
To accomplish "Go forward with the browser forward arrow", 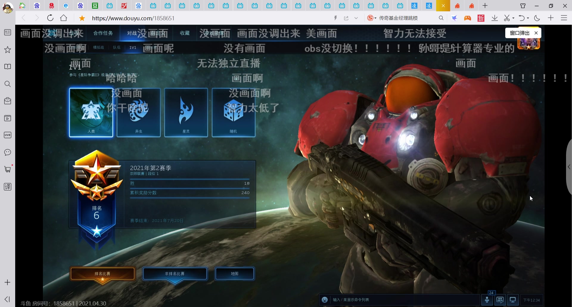I will [37, 18].
